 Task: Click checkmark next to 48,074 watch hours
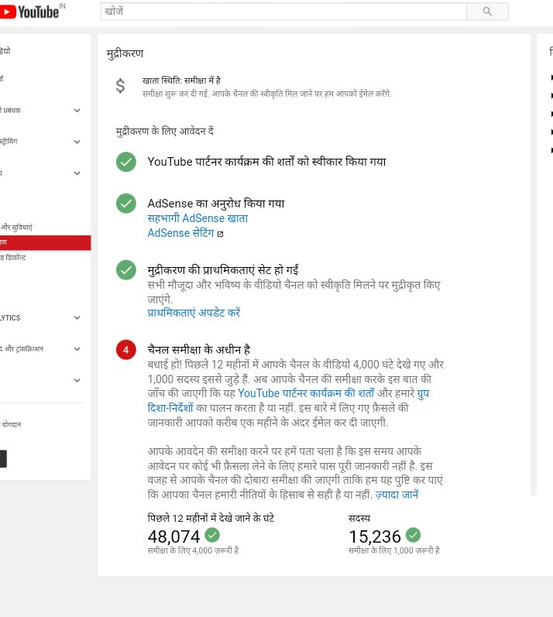coord(212,535)
